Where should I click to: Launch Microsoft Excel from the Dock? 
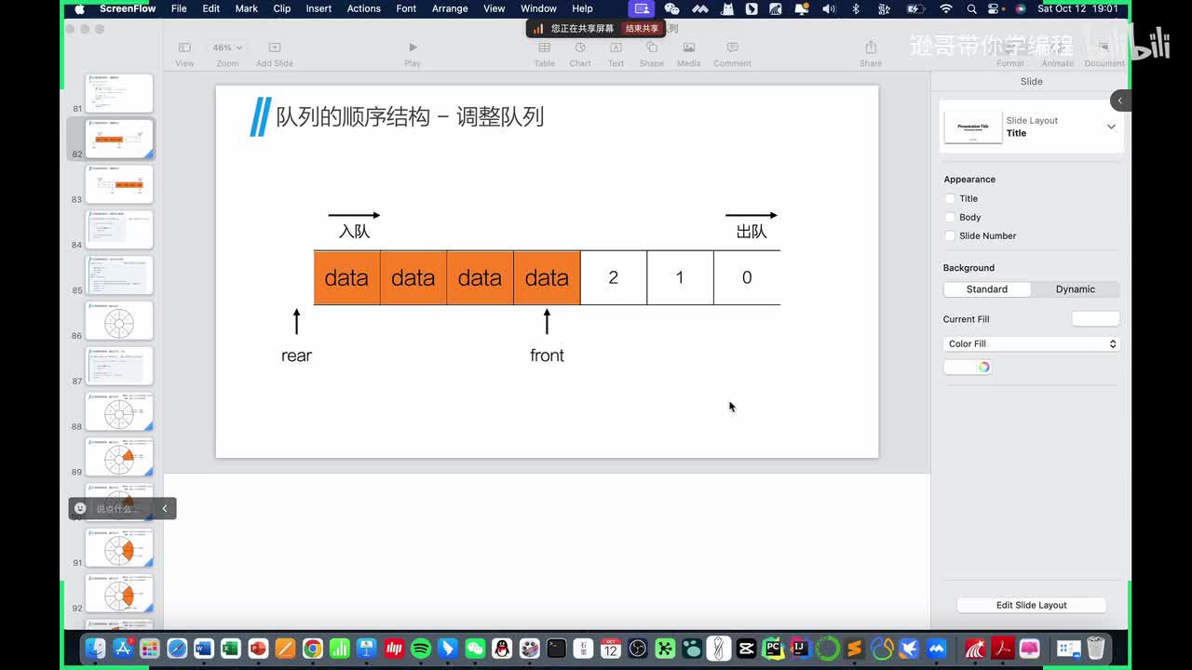coord(231,649)
